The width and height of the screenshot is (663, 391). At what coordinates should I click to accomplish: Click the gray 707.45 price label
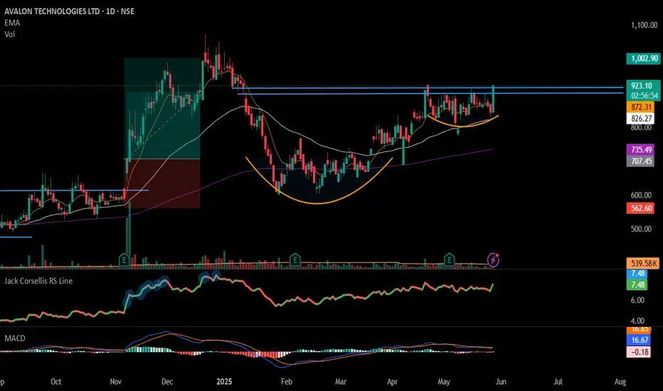click(640, 161)
